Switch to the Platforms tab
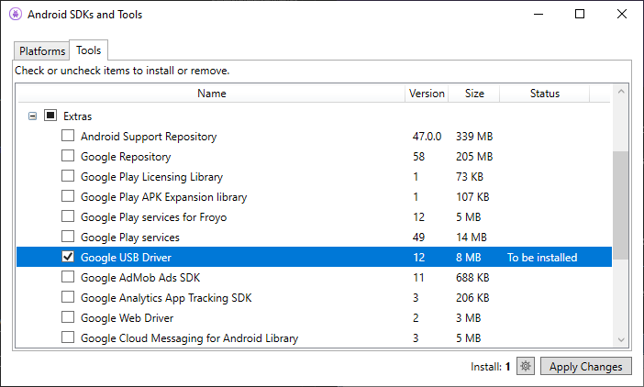644x387 pixels. 42,51
